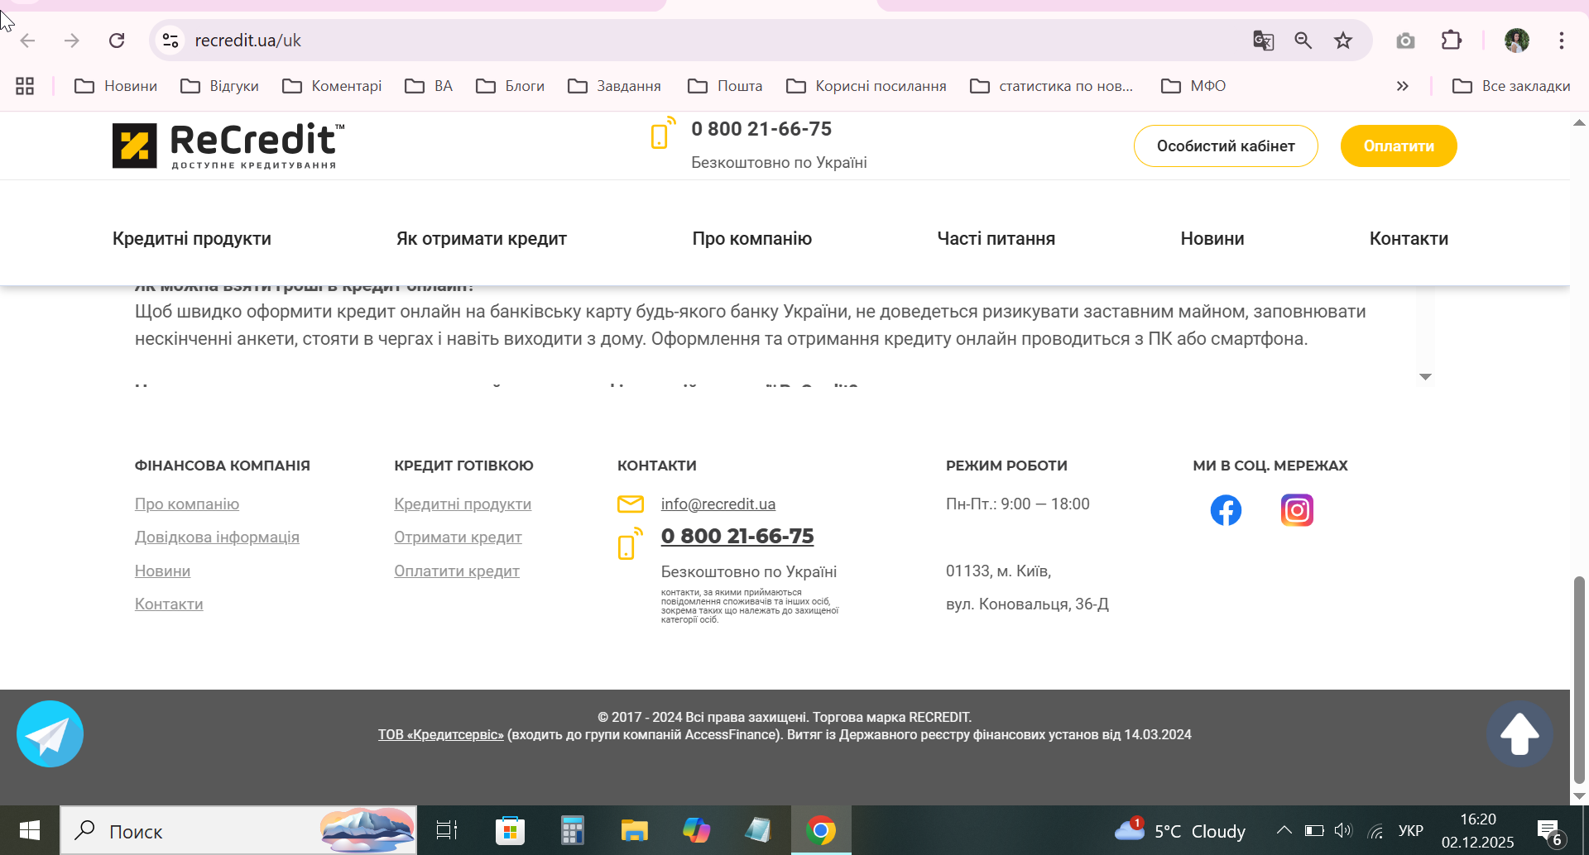This screenshot has width=1589, height=855.
Task: Click the Windows search box
Action: coord(238,830)
